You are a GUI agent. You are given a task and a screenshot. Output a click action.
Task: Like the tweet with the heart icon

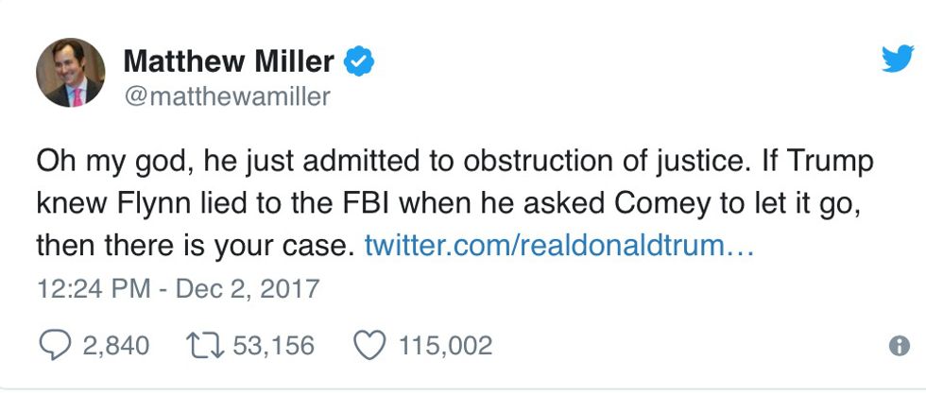click(369, 346)
